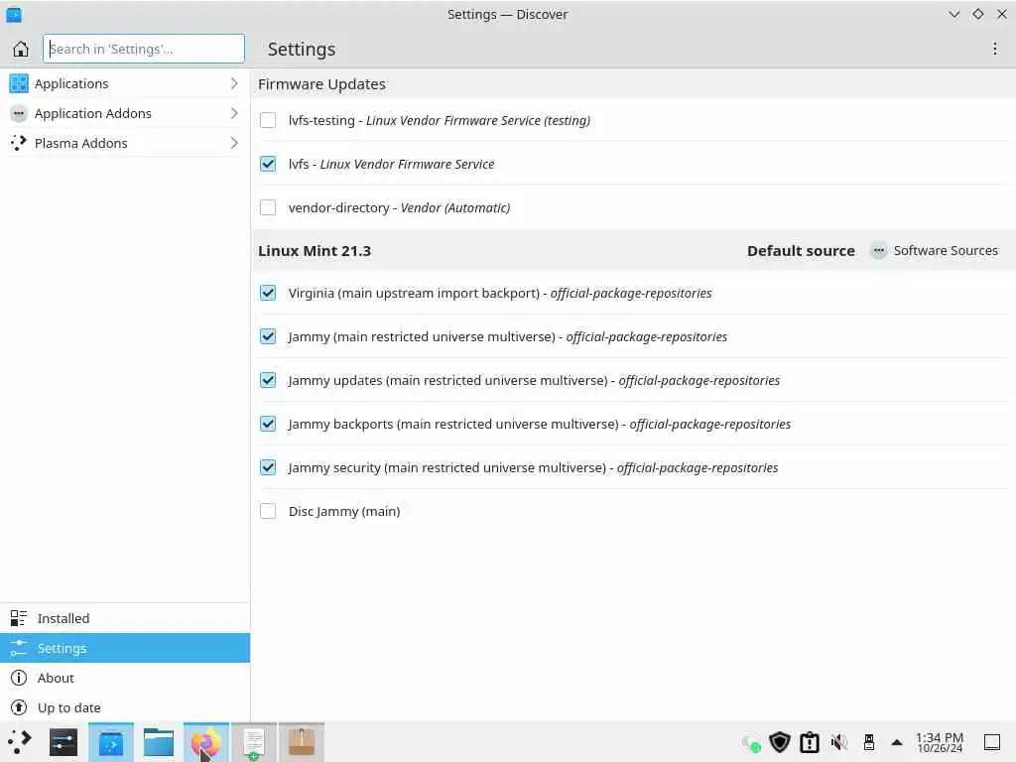Click the Installed list icon
The width and height of the screenshot is (1016, 762).
point(19,618)
